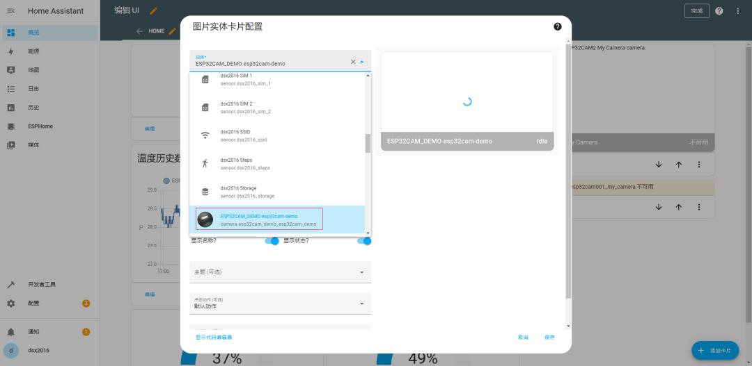Click the walking icon for dsx2016 Steps
Image resolution: width=752 pixels, height=366 pixels.
(205, 164)
